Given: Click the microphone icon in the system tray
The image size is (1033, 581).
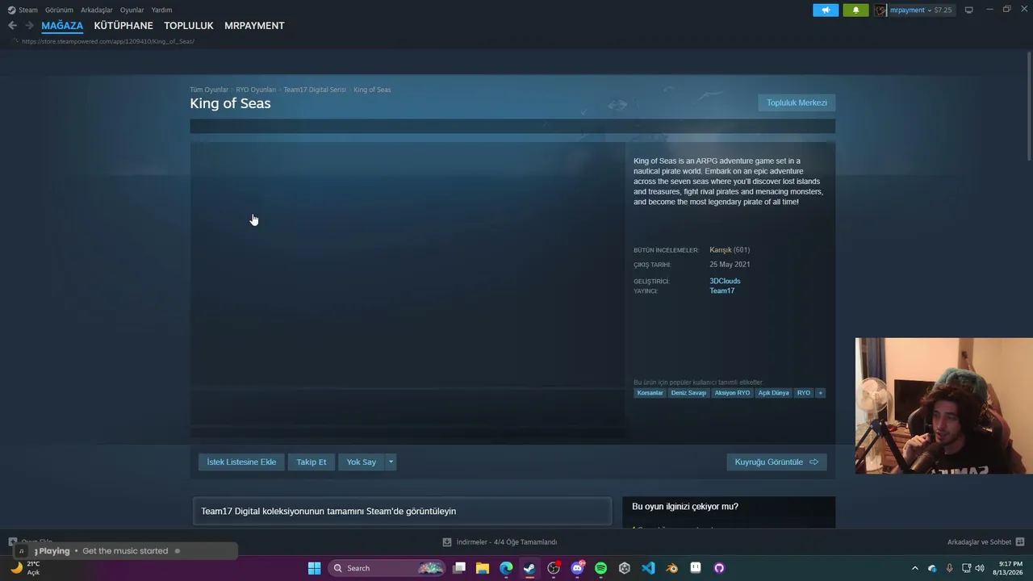Looking at the screenshot, I should tap(950, 568).
